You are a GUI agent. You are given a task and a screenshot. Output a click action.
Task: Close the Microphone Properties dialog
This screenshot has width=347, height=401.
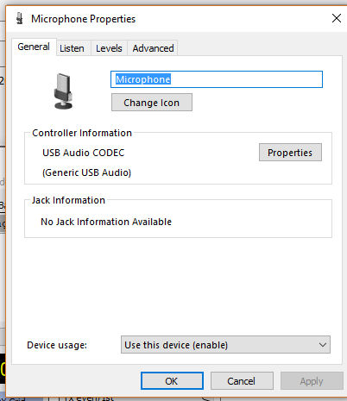[336, 18]
